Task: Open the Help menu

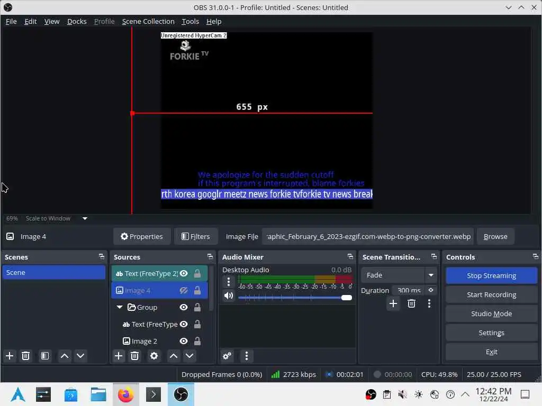Action: (x=214, y=21)
